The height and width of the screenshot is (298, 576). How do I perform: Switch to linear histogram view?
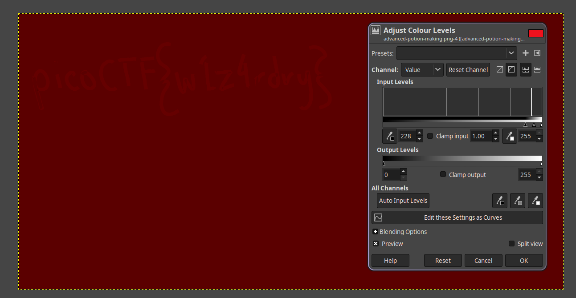pos(526,70)
